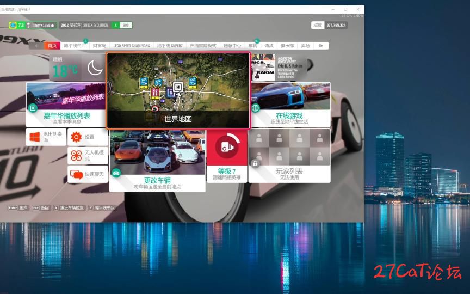Open the 更改车辆 tile

[x=157, y=161]
